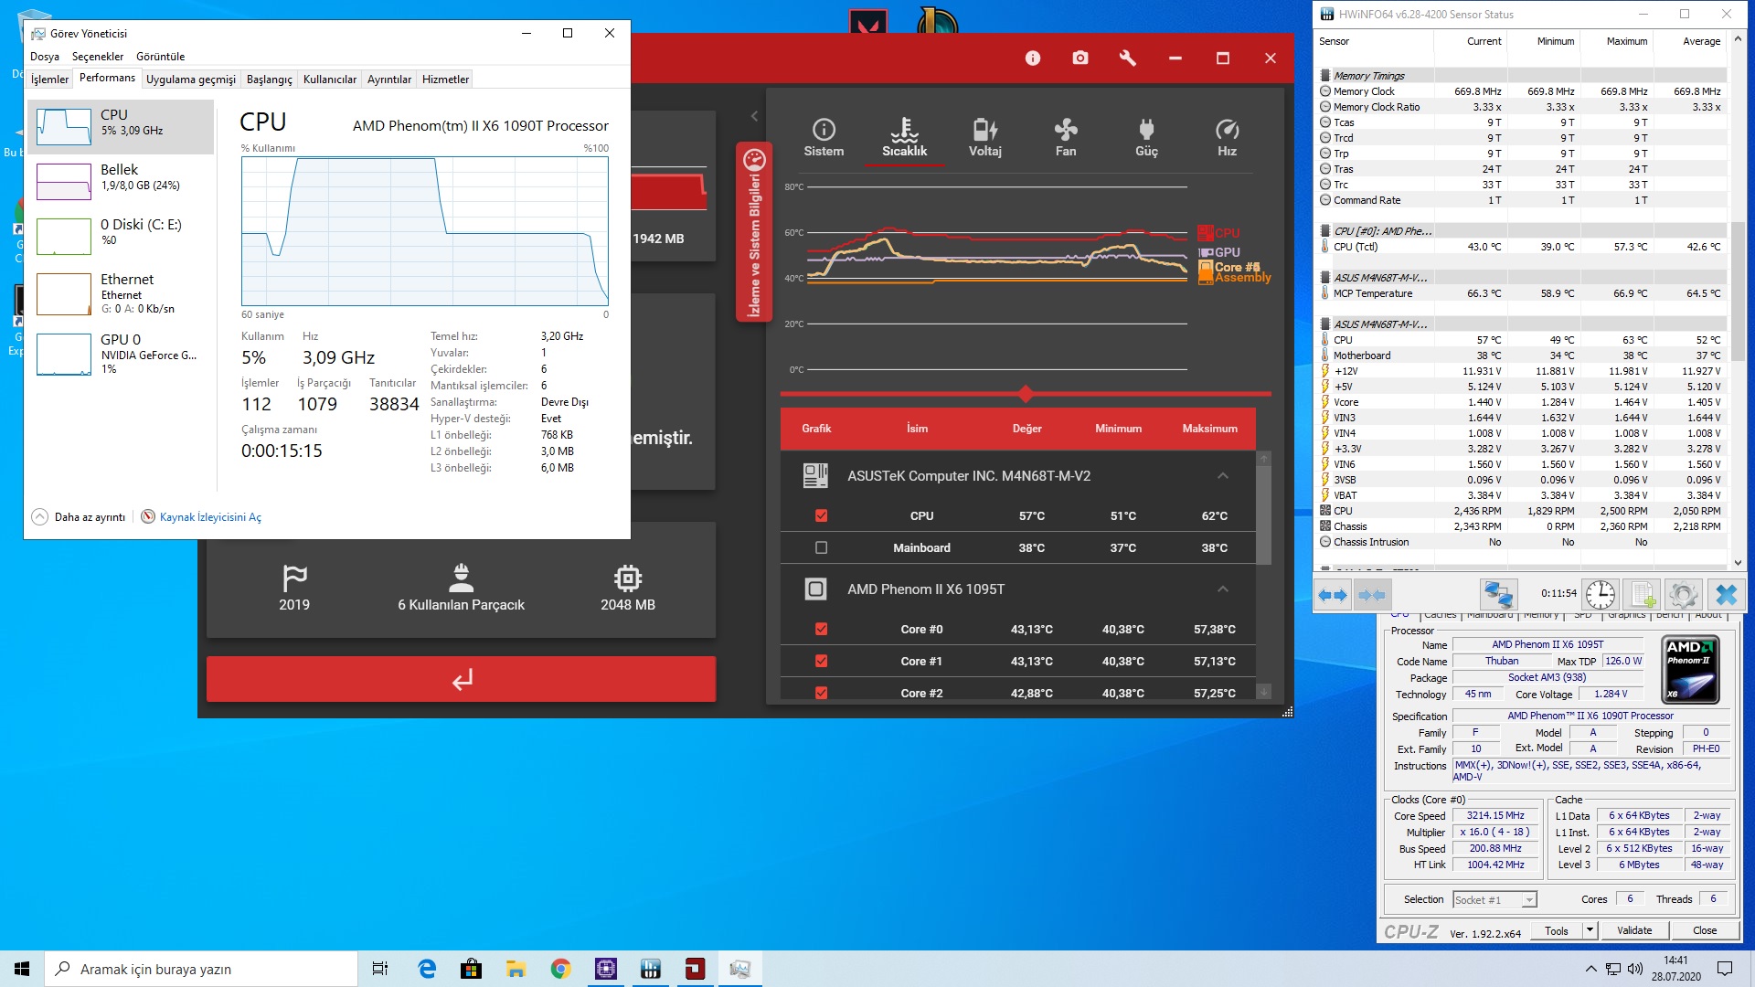
Task: Switch to the İşlemler tab
Action: pyautogui.click(x=49, y=80)
